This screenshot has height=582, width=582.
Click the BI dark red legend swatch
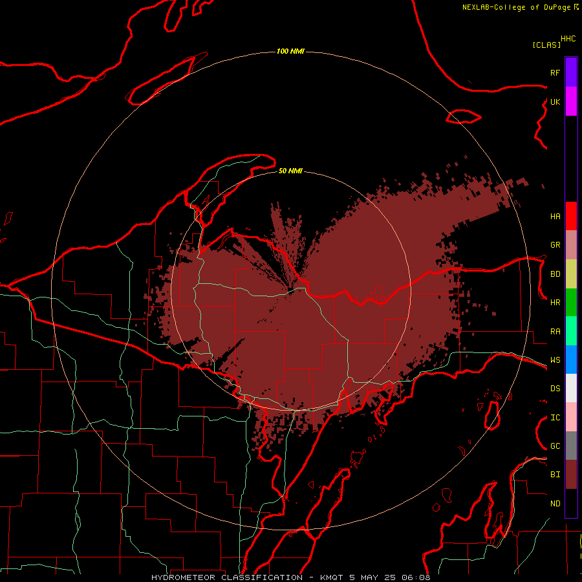click(x=571, y=475)
